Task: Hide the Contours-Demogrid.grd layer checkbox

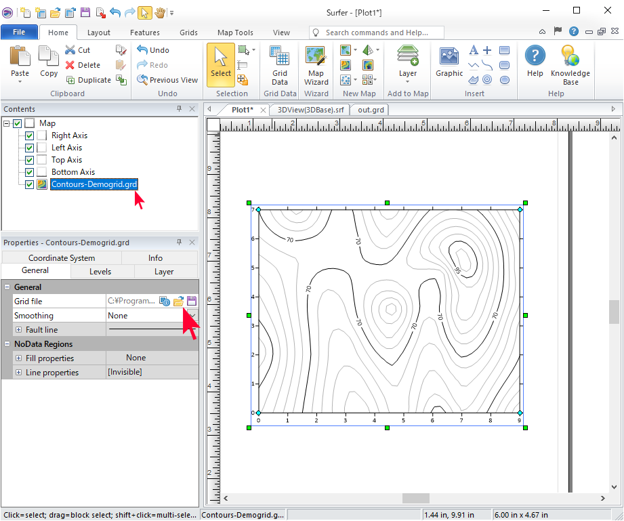Action: [x=29, y=184]
